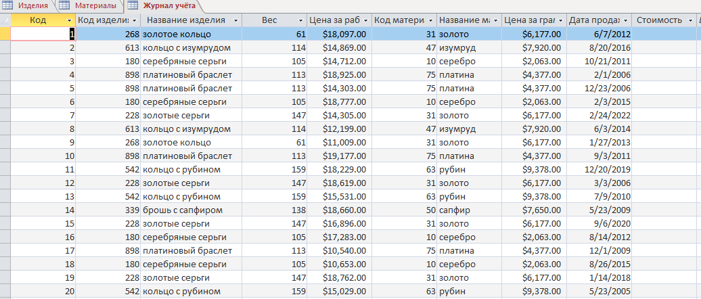
Task: Click the Цена за работу column dropdown arrow
Action: pyautogui.click(x=365, y=20)
